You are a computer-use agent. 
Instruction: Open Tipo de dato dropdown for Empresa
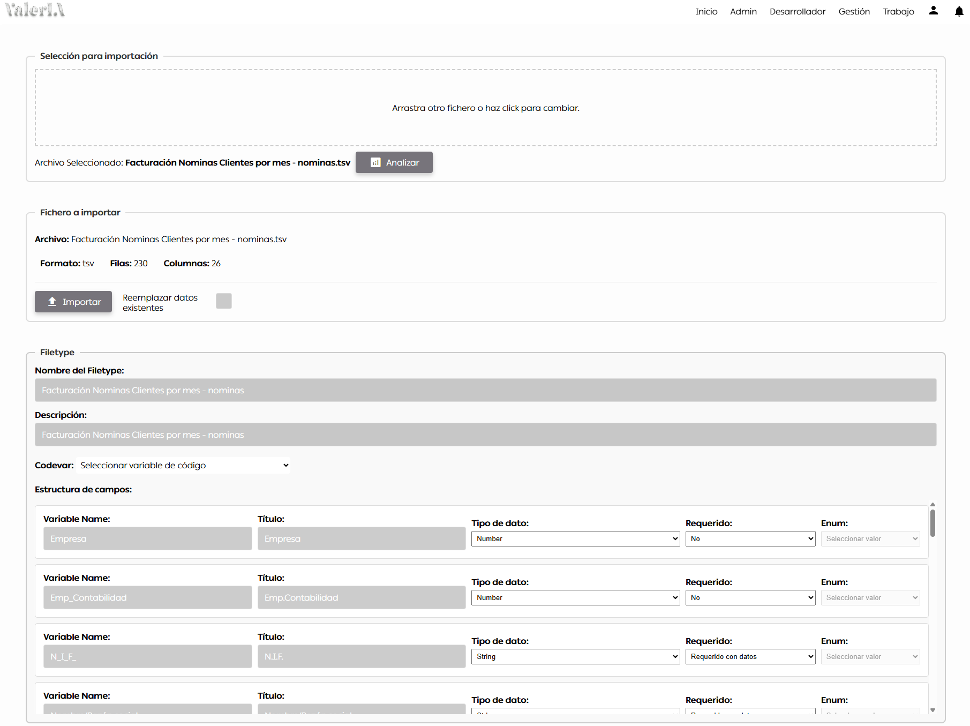point(575,538)
